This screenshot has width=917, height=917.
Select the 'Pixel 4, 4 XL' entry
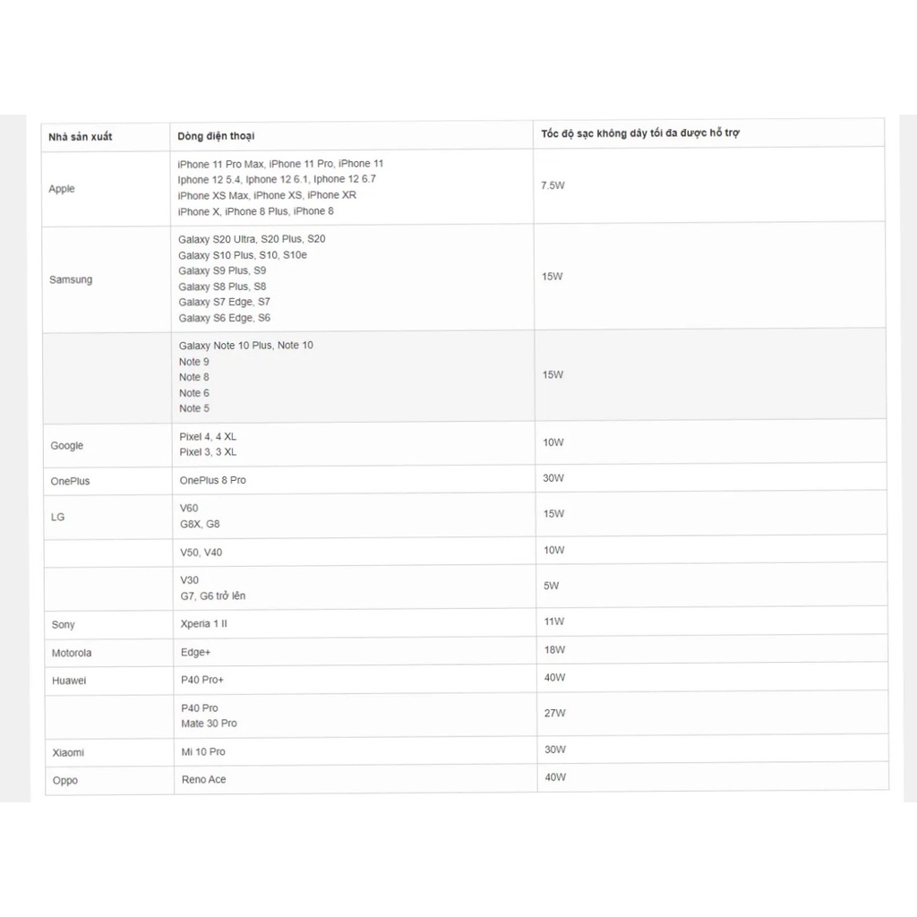(x=208, y=437)
